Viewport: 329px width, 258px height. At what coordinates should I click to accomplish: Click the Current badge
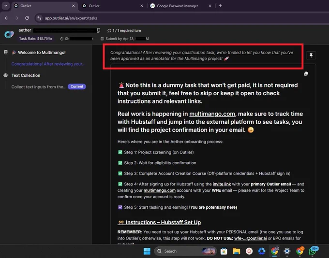pos(77,86)
